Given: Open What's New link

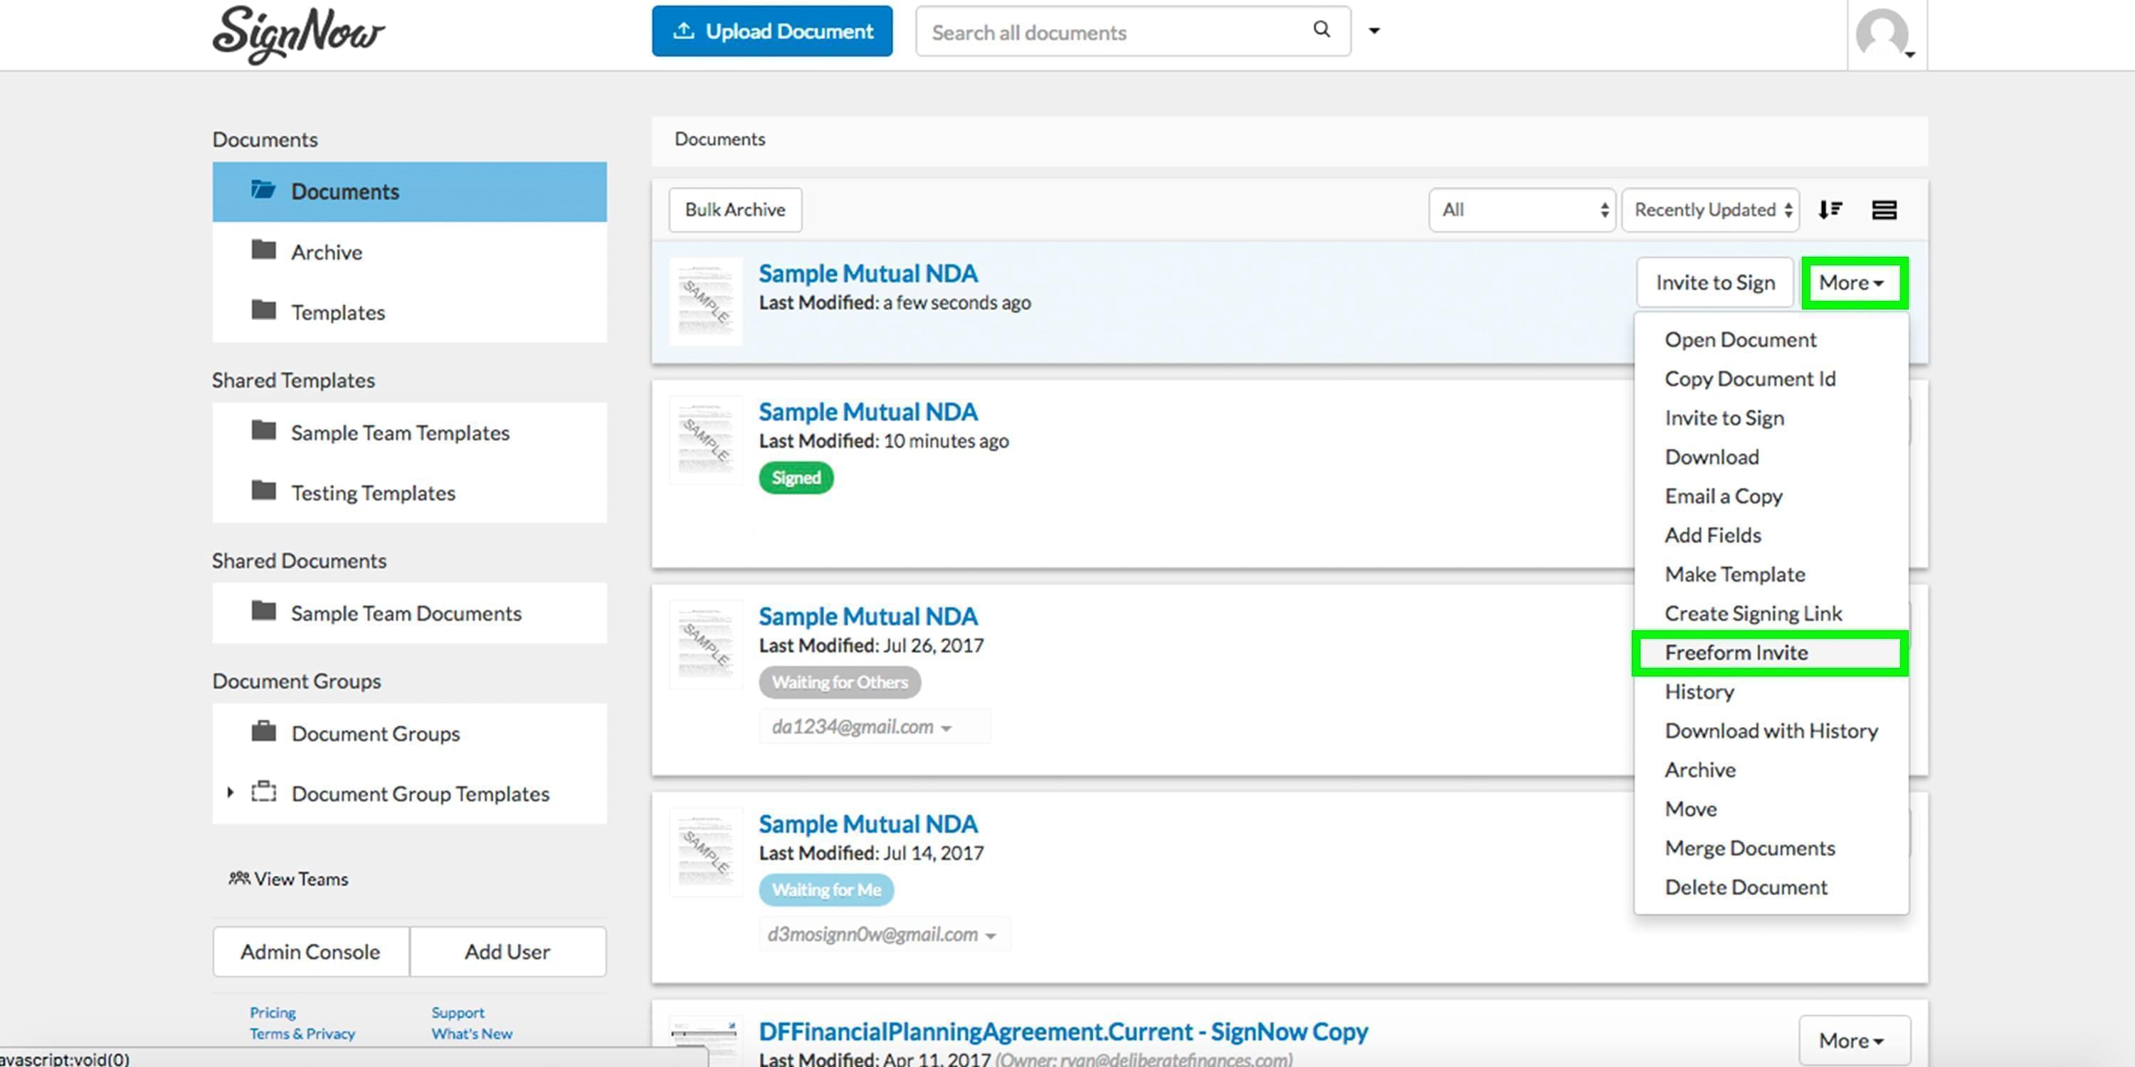Looking at the screenshot, I should [x=472, y=1034].
